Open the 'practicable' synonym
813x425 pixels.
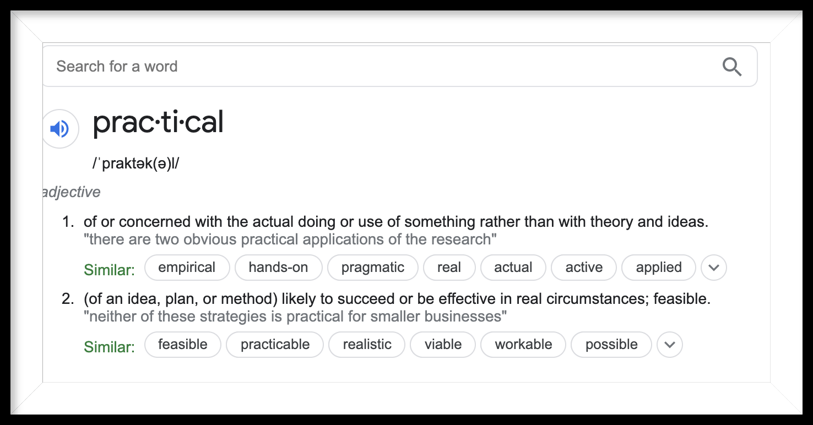click(275, 345)
